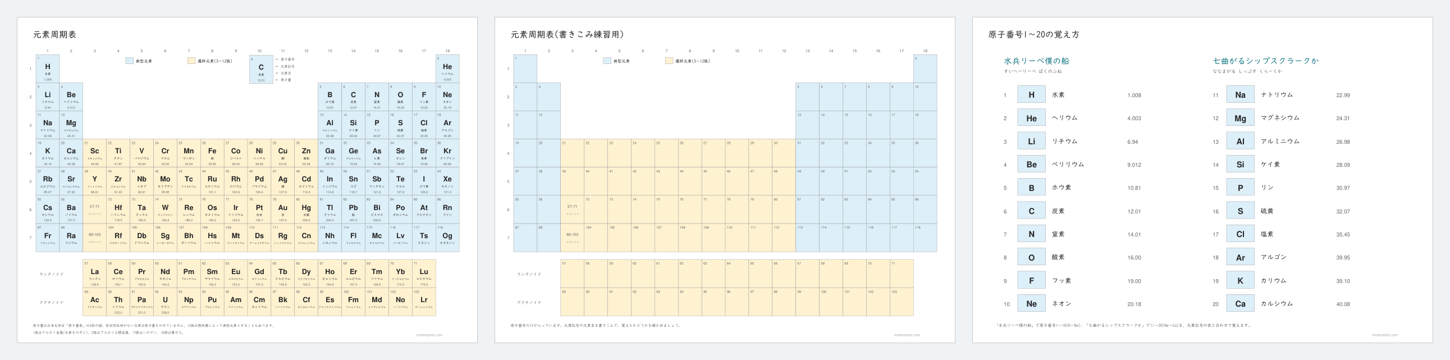Viewport: 1450px width, 360px height.
Task: Select the Sc scandium cell in the periodic table
Action: tap(94, 153)
